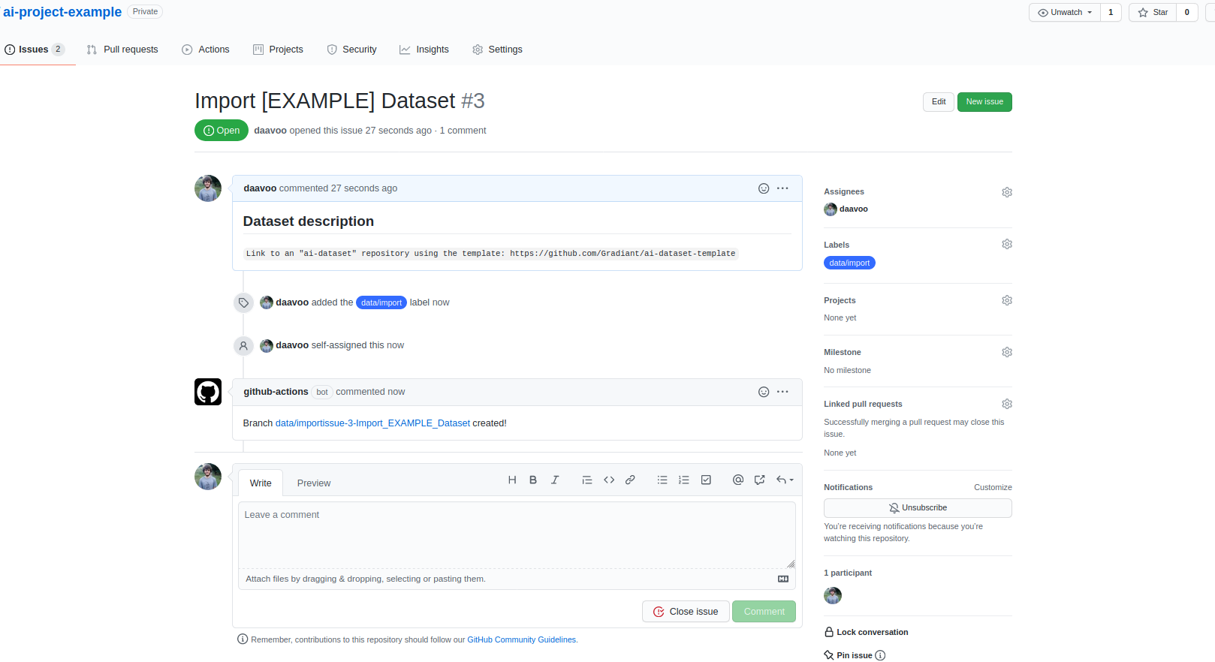The image size is (1215, 662).
Task: Add a link using the link icon
Action: tap(630, 480)
